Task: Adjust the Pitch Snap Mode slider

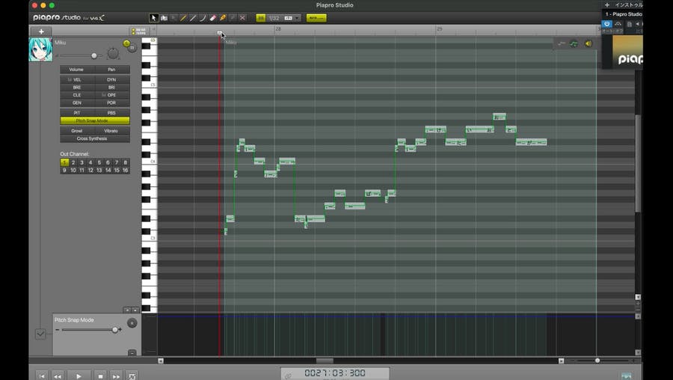Action: [114, 330]
